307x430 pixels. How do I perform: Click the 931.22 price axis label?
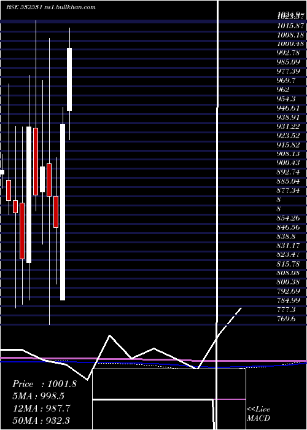[288, 126]
